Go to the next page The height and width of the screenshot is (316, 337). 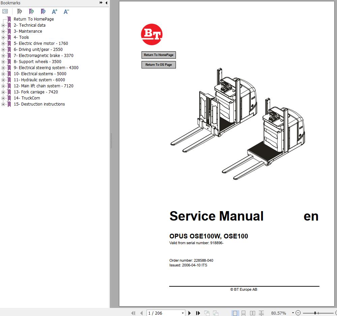click(x=189, y=313)
